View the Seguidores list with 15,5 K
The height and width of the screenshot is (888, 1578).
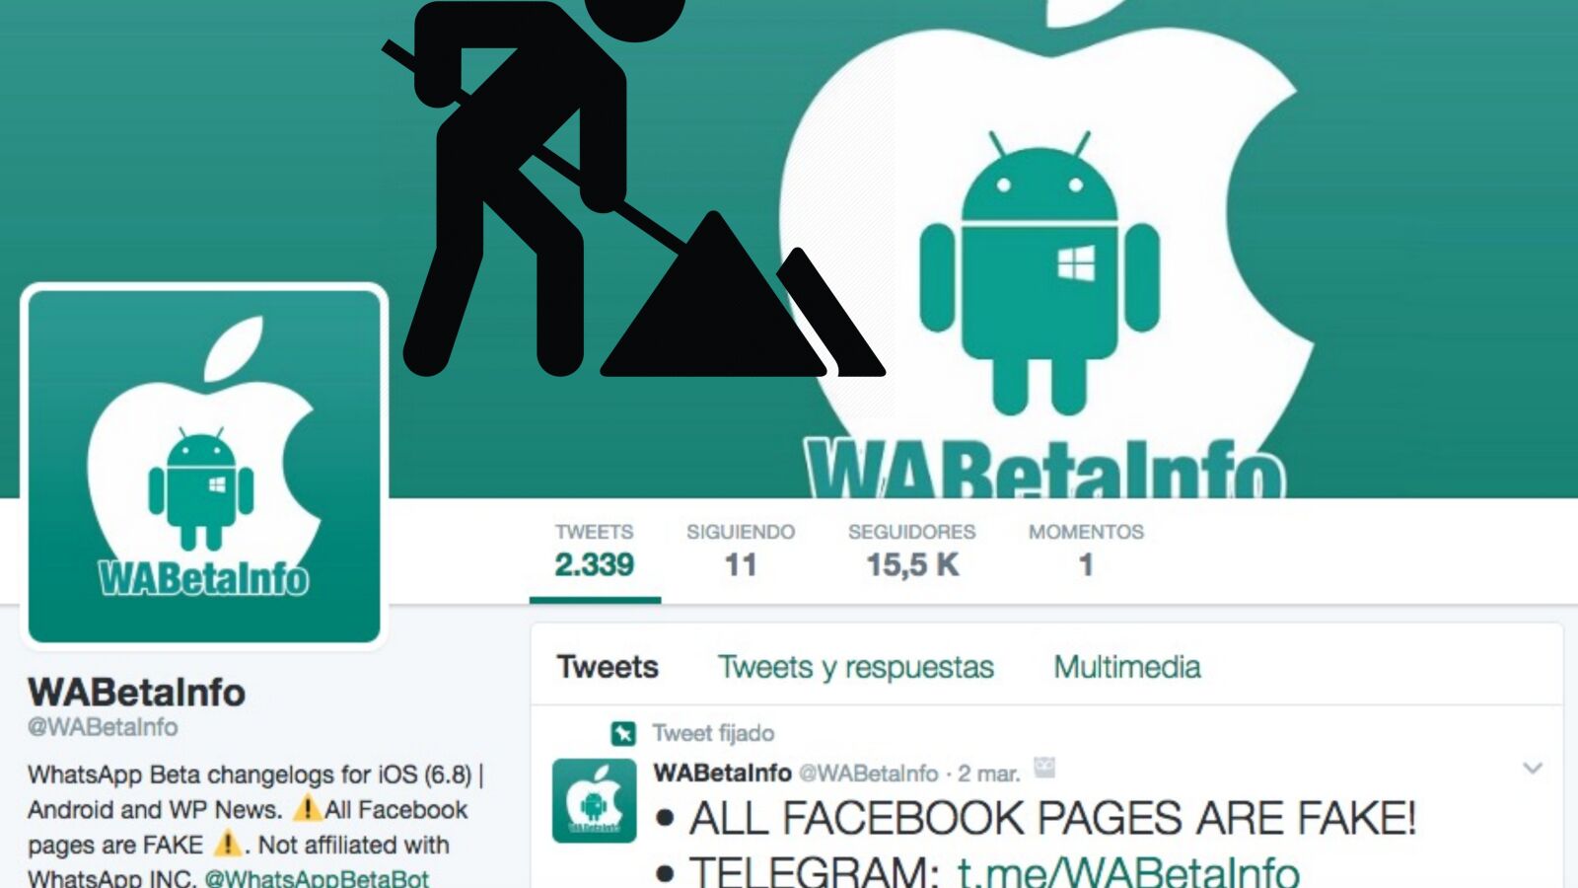(911, 552)
